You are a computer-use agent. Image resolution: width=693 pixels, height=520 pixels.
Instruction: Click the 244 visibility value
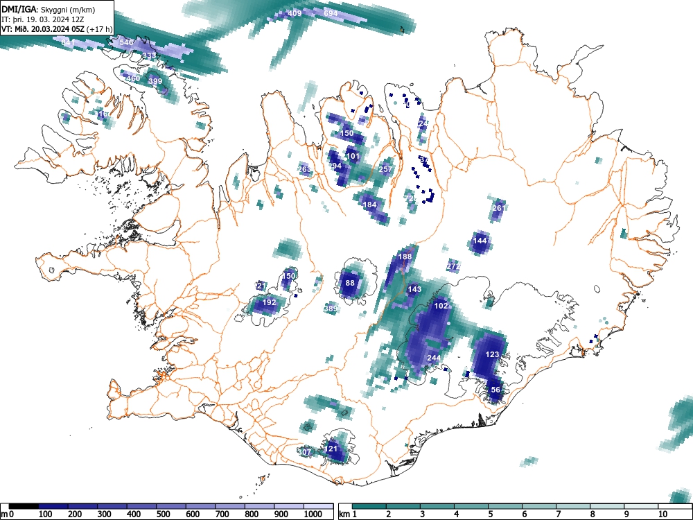tap(434, 357)
